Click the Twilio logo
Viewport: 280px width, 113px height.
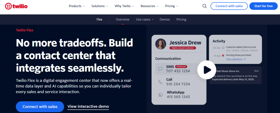point(16,6)
